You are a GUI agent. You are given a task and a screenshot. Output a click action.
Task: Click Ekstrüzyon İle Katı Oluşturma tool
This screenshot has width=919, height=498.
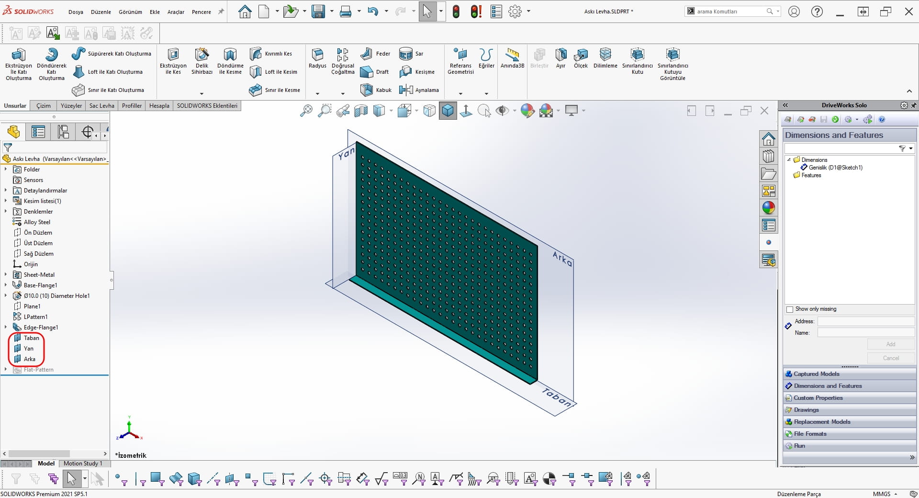[18, 64]
